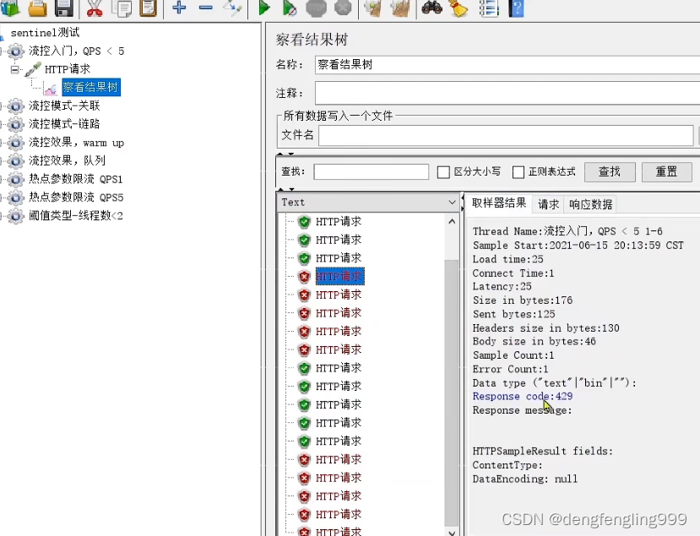Toggle the 正则表达式 checkbox

(518, 172)
